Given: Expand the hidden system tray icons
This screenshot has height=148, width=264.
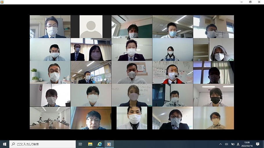Looking at the screenshot, I should (x=220, y=144).
